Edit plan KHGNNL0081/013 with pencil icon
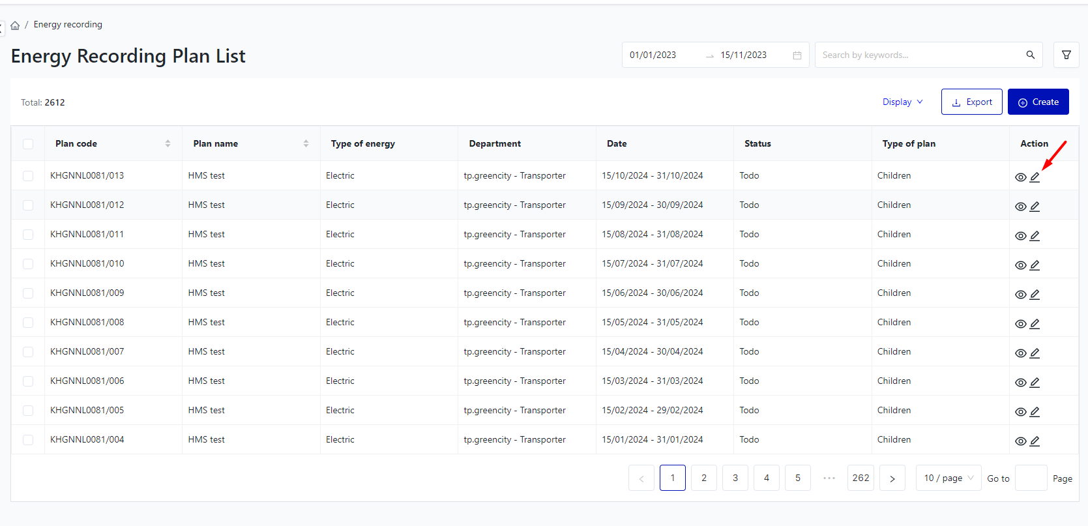 pos(1035,177)
